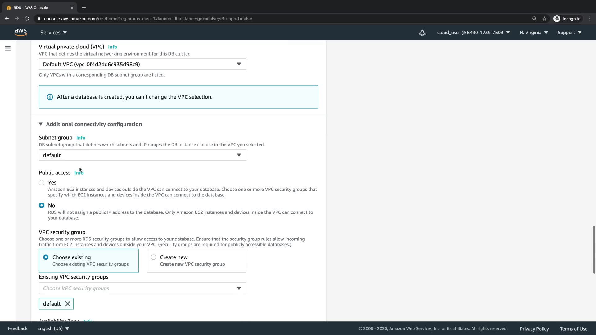Open the notifications bell icon

pos(422,33)
